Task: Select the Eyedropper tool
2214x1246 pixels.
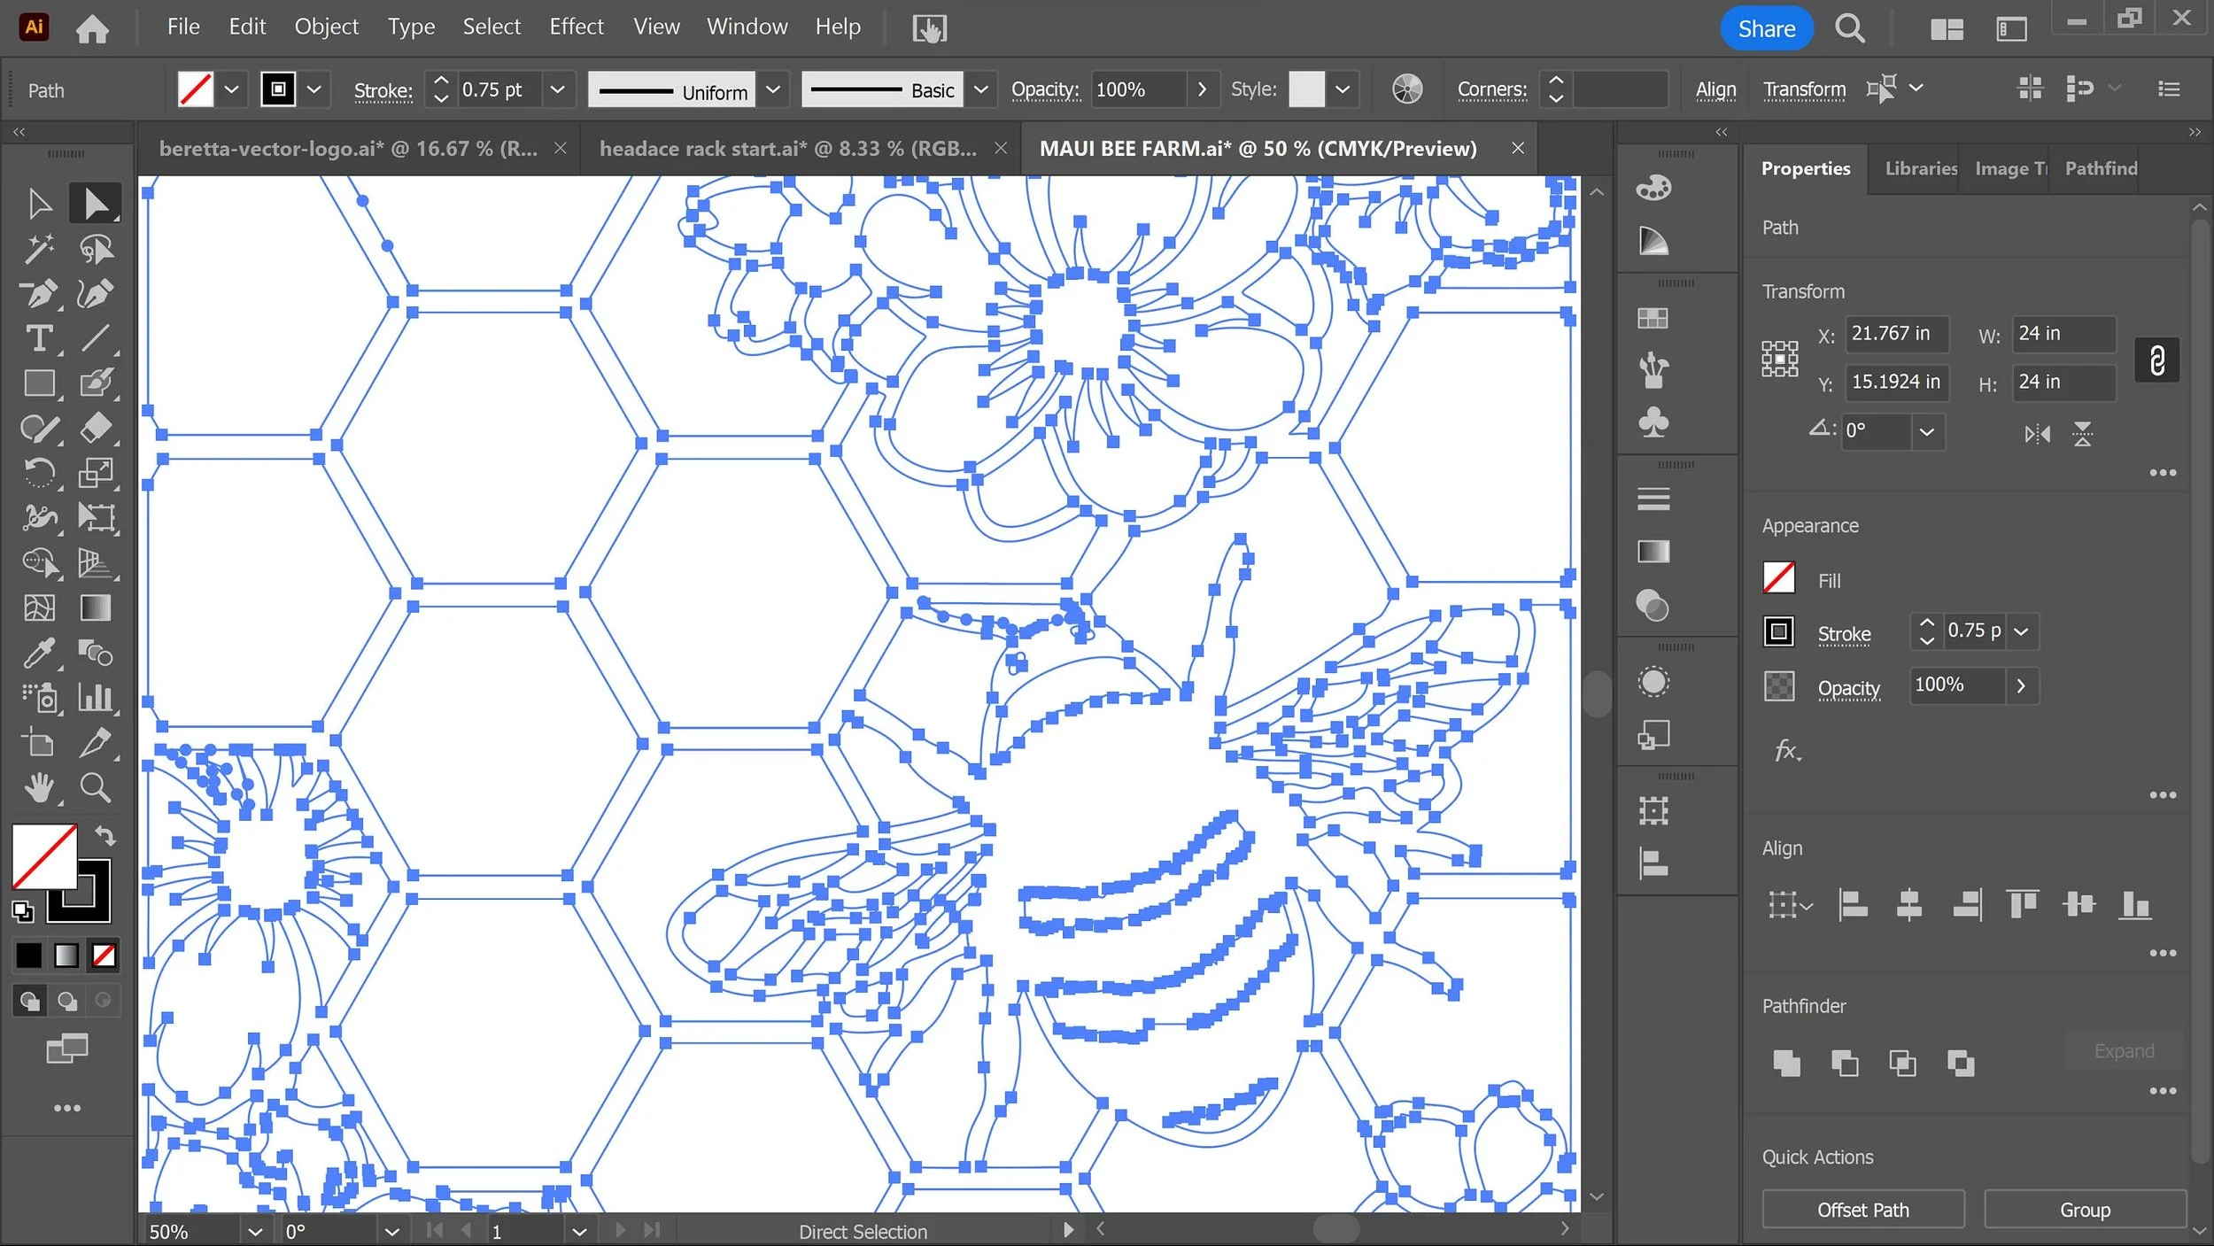Action: point(39,654)
